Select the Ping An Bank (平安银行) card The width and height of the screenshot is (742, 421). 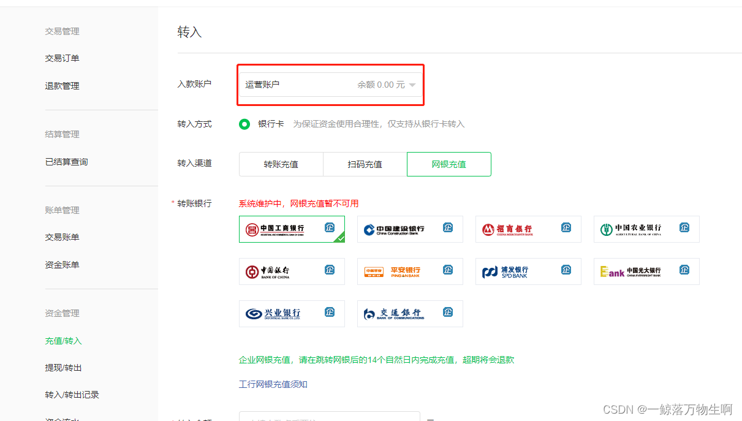point(410,271)
